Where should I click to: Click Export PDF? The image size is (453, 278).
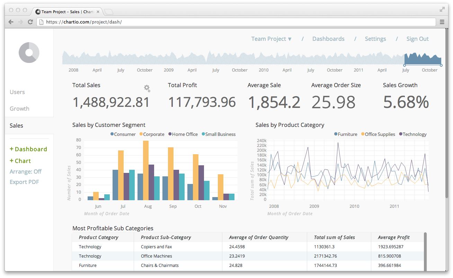24,182
